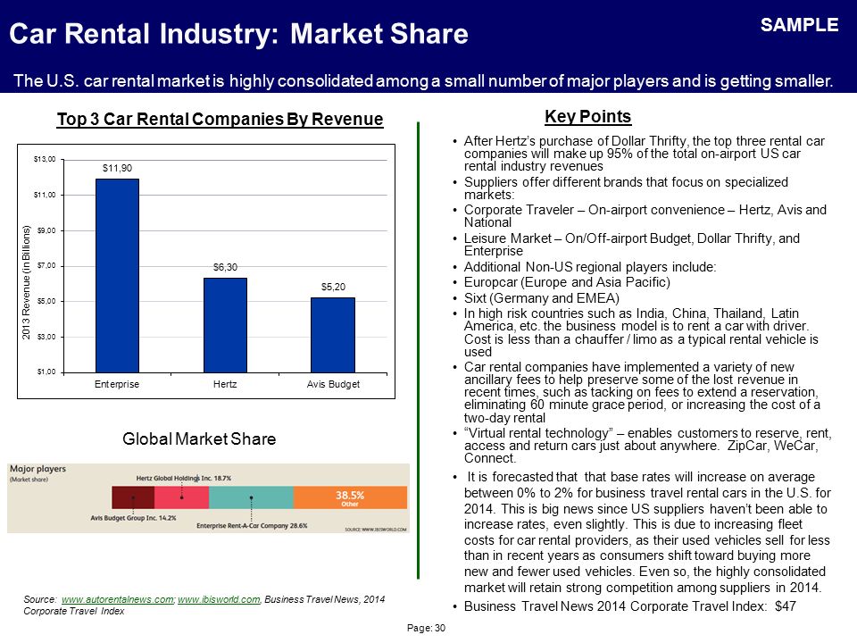
Task: Open the www.ibisworld.com source link
Action: tap(219, 599)
